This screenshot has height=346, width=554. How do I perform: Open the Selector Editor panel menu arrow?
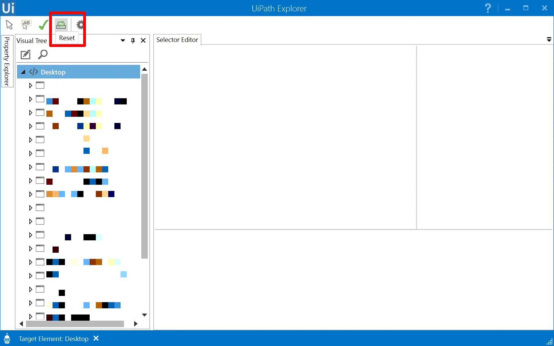pos(549,40)
